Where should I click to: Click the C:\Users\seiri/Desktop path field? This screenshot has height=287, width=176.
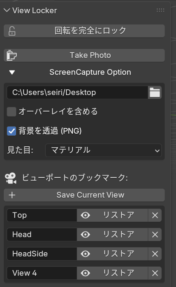(77, 93)
